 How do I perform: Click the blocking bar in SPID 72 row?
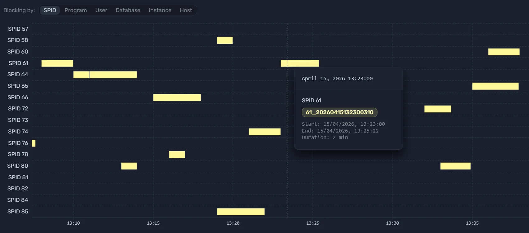point(438,109)
